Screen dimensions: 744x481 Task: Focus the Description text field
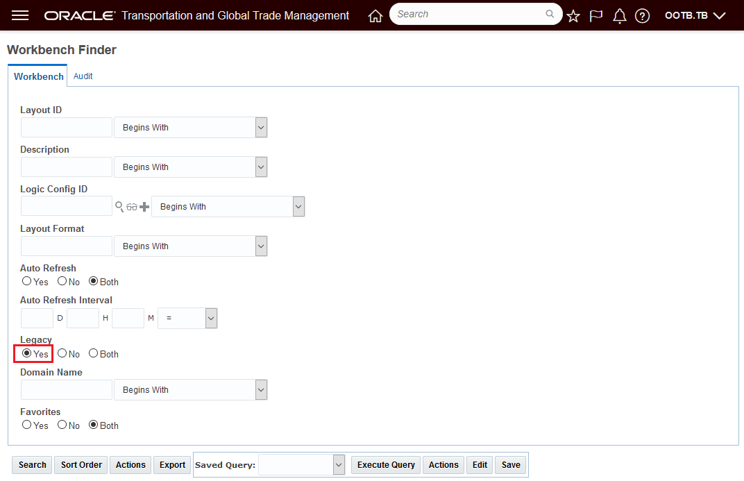[x=67, y=167]
